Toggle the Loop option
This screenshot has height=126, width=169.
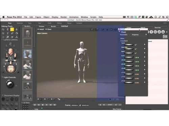(33, 109)
